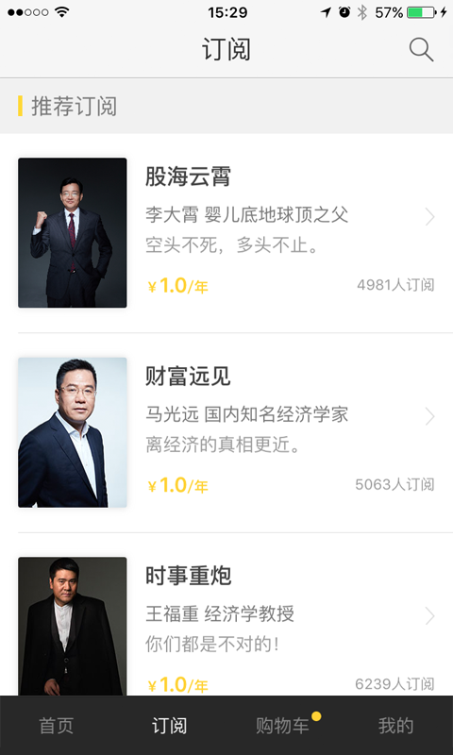
Task: Tap the yellow notification dot on 购物车
Action: [316, 716]
